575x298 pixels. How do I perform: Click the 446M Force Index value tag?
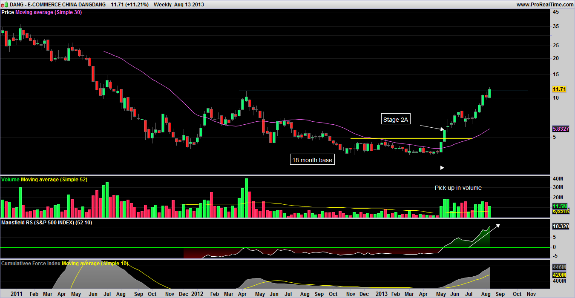558,267
